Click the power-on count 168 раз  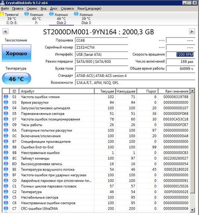pos(180,62)
